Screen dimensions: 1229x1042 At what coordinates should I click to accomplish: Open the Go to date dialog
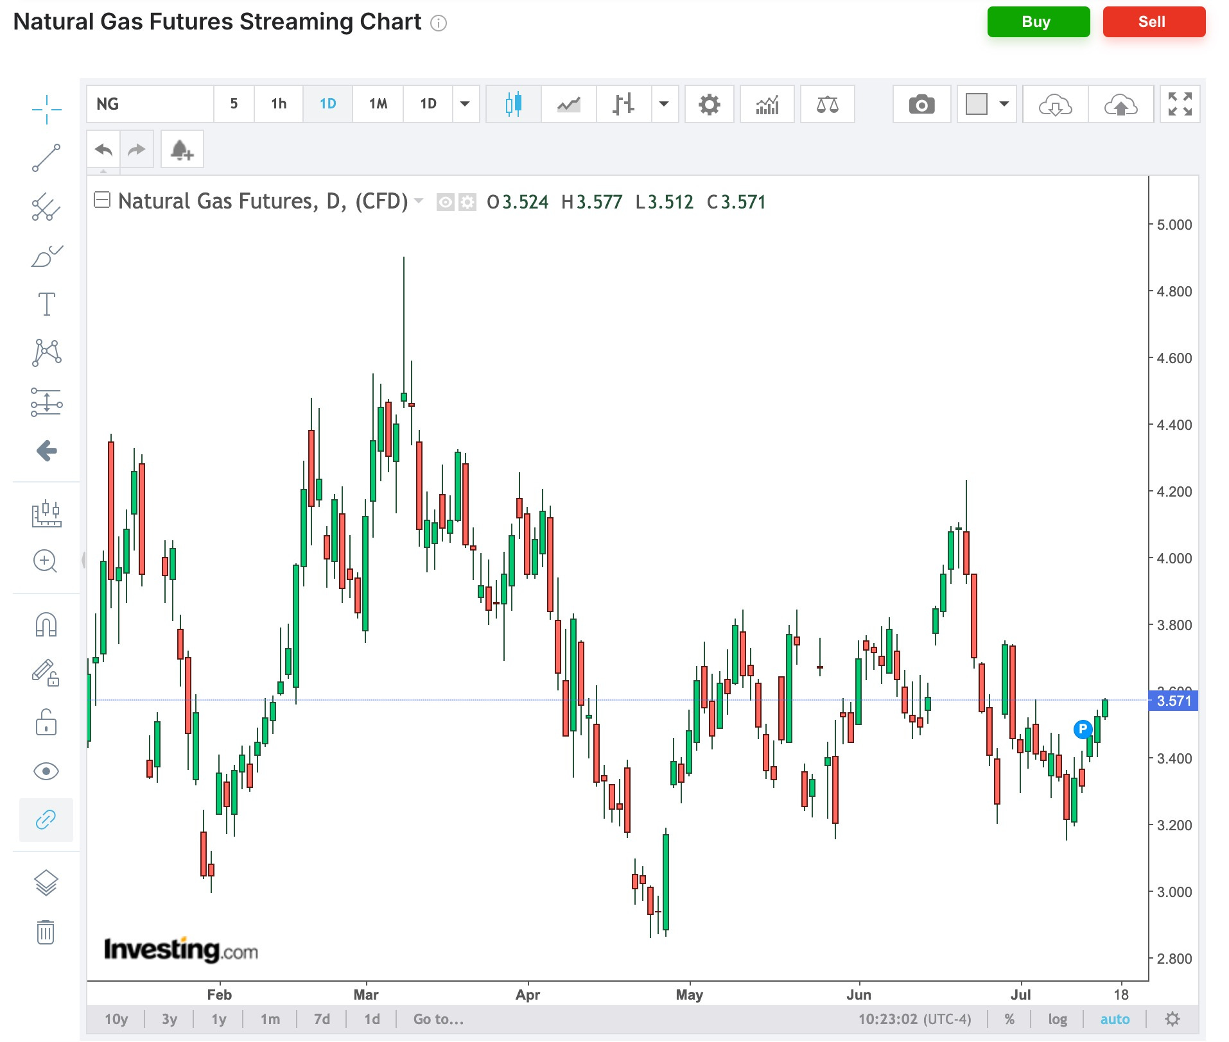[439, 1019]
